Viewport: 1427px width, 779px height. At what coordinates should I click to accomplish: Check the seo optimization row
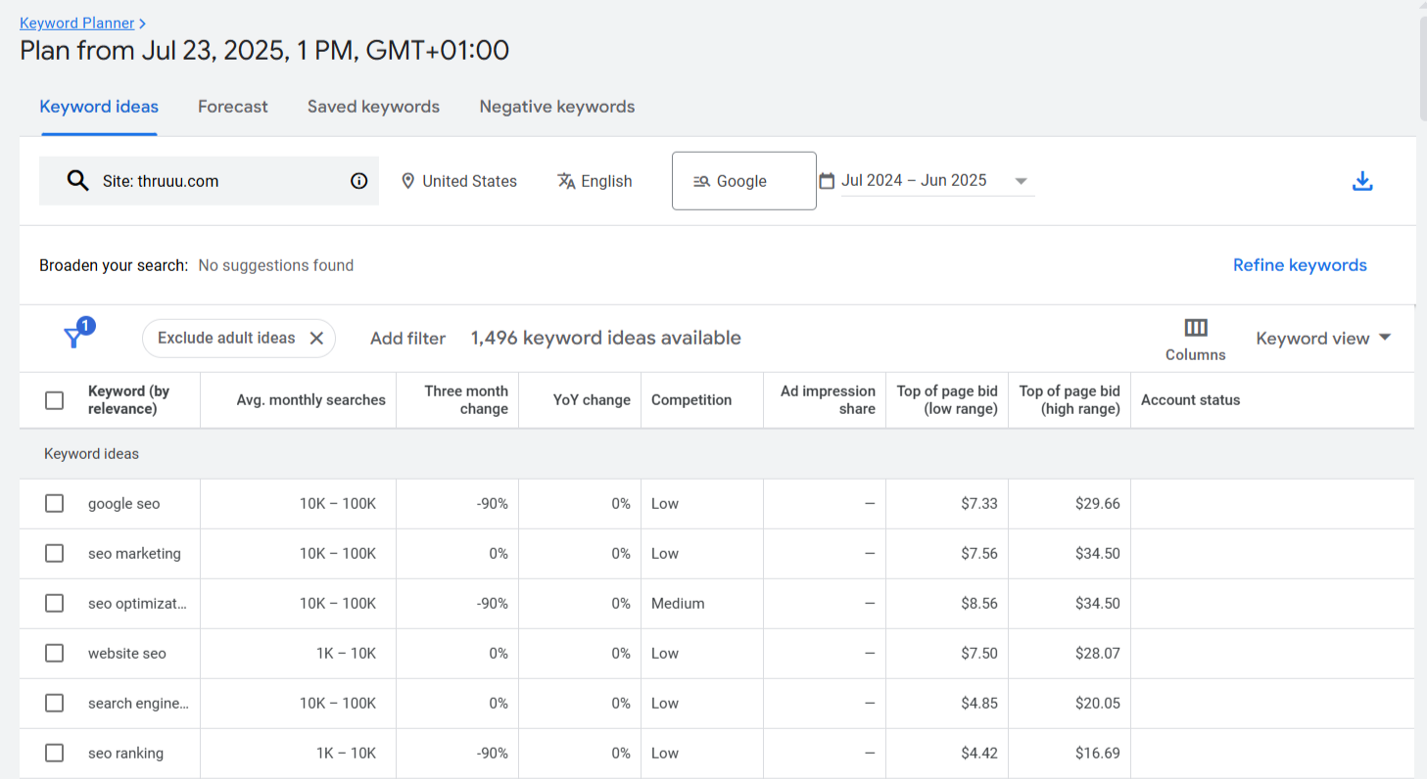(x=55, y=603)
